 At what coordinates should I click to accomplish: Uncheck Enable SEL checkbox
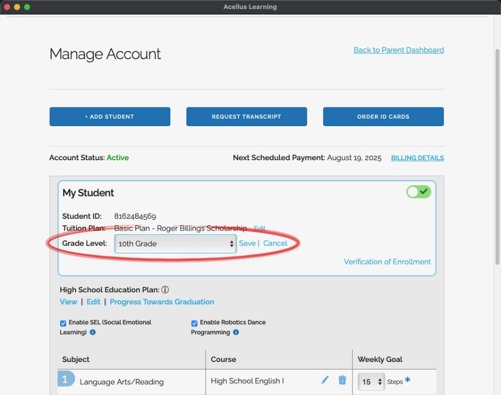[x=63, y=323]
